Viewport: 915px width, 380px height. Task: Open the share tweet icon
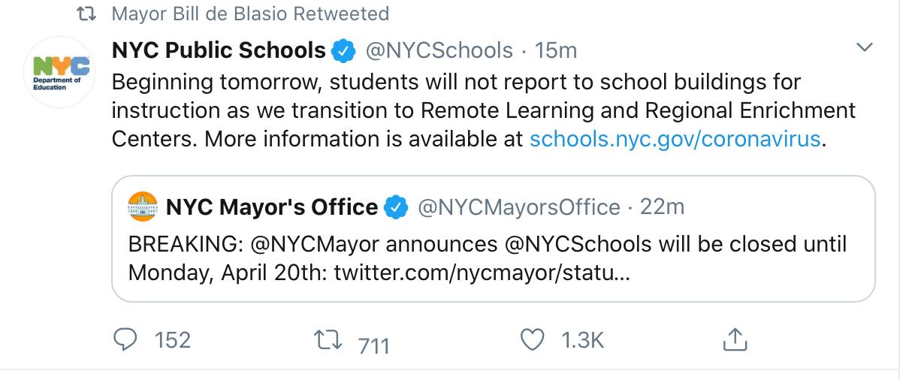point(735,340)
